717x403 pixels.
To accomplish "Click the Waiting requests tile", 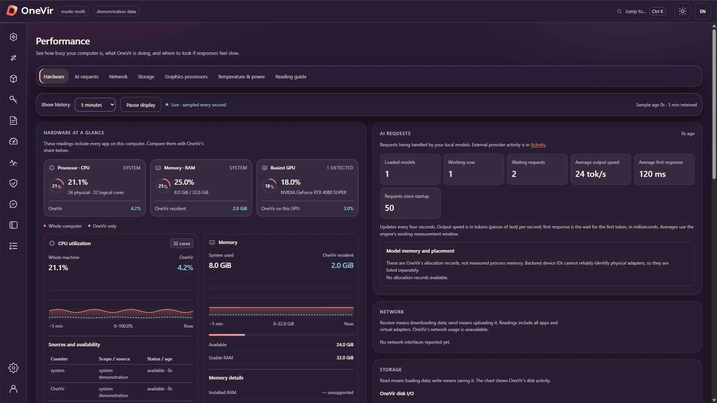I will coord(537,169).
